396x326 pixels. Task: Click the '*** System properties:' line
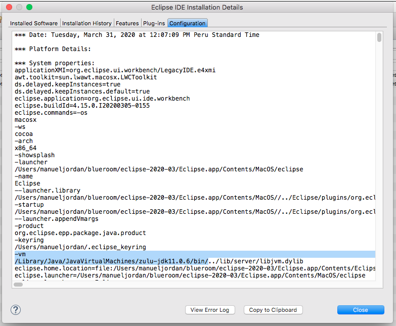55,63
